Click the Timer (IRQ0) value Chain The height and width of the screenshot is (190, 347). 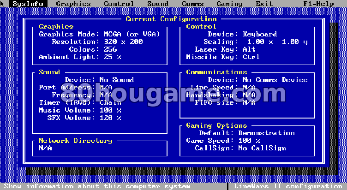(110, 102)
